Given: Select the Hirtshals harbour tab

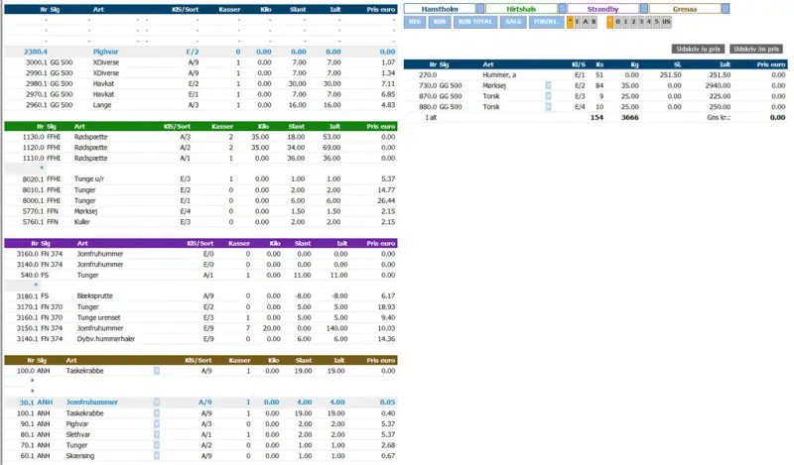Looking at the screenshot, I should tap(521, 9).
